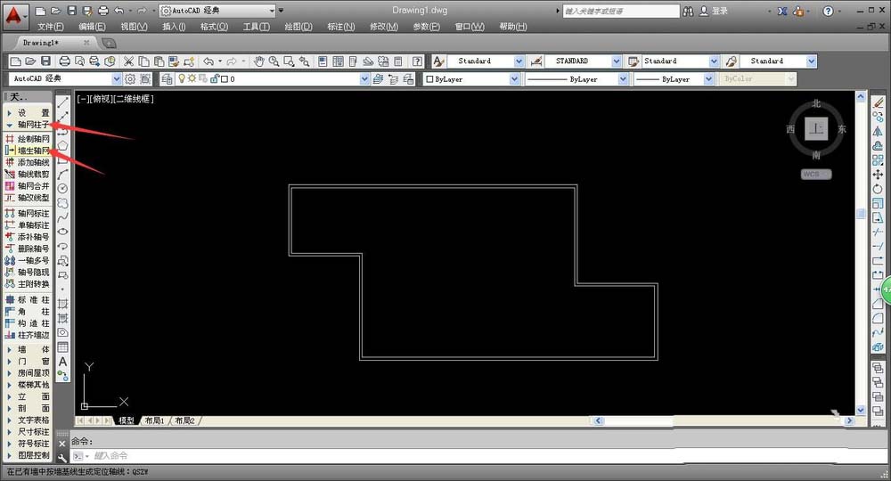
Task: Click the 绘制轴网 draw grid command
Action: tap(28, 139)
